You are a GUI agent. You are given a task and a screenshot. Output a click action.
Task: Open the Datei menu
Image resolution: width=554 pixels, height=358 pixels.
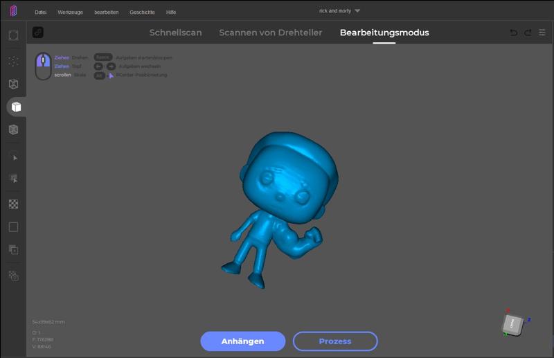(x=41, y=12)
